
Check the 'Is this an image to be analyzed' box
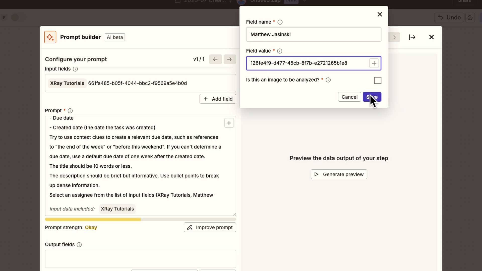[377, 80]
